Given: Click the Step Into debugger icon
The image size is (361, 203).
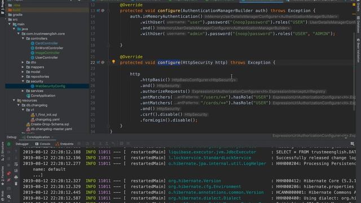Looking at the screenshot, I should 94,144.
